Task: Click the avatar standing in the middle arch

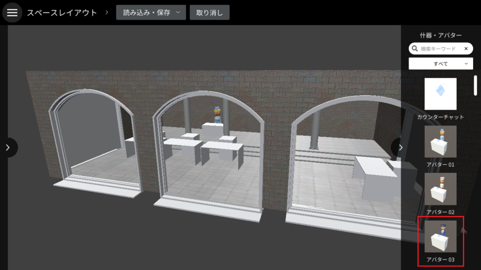Action: point(217,115)
